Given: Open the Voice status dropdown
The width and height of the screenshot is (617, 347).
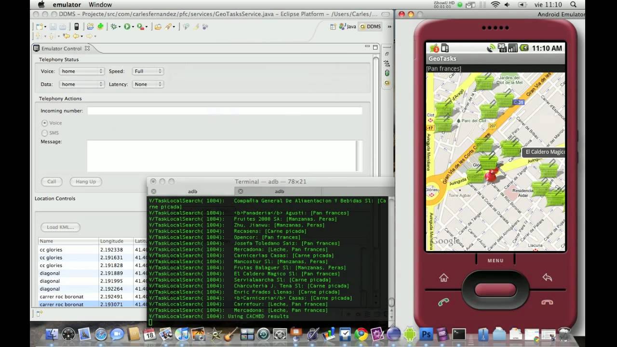Looking at the screenshot, I should [81, 71].
